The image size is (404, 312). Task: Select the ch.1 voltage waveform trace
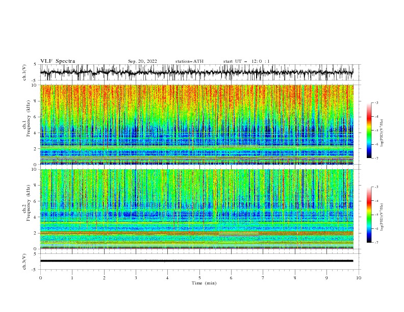[196, 72]
